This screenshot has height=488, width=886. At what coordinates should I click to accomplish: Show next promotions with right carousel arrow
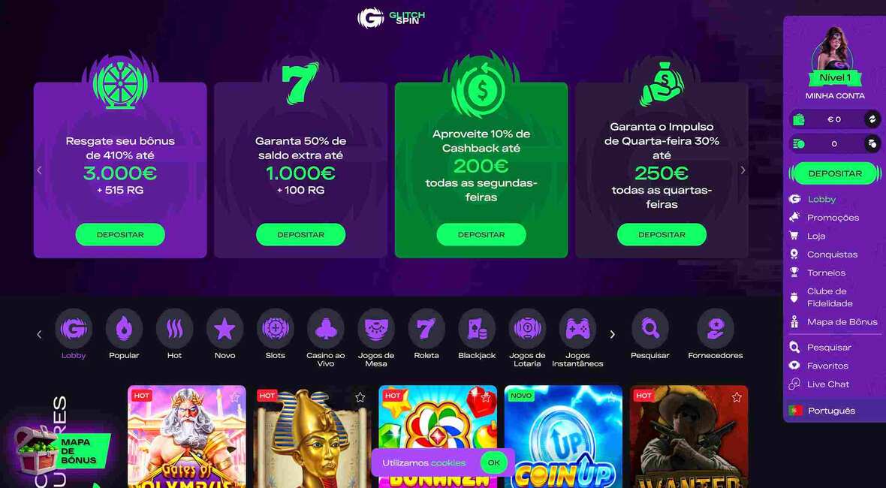(x=743, y=170)
